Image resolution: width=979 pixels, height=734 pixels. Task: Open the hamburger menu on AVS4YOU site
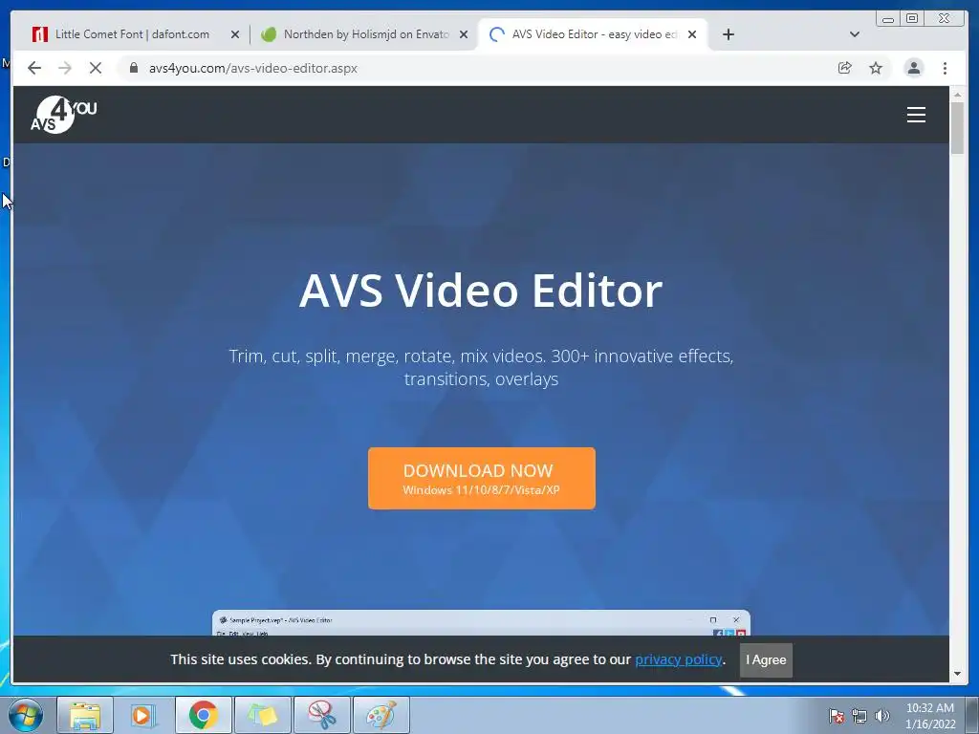pyautogui.click(x=916, y=115)
